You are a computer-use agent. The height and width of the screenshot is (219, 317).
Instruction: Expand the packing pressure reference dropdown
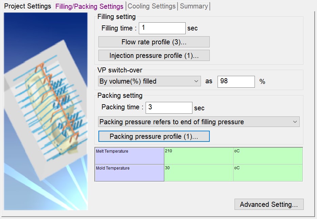pyautogui.click(x=199, y=122)
